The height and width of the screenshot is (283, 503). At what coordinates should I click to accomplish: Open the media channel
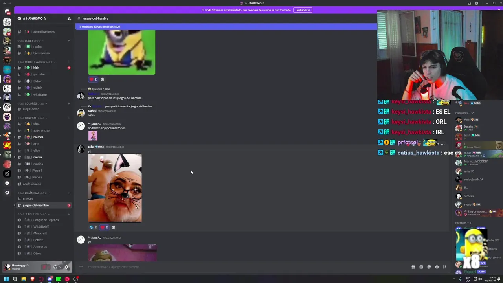pos(43,157)
